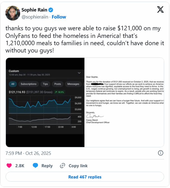Click the Copy link text

pos(78,166)
